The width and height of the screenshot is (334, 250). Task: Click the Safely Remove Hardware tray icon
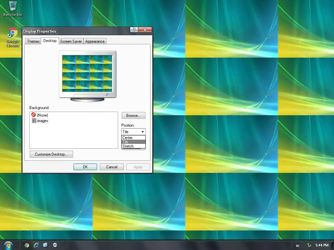coord(309,245)
